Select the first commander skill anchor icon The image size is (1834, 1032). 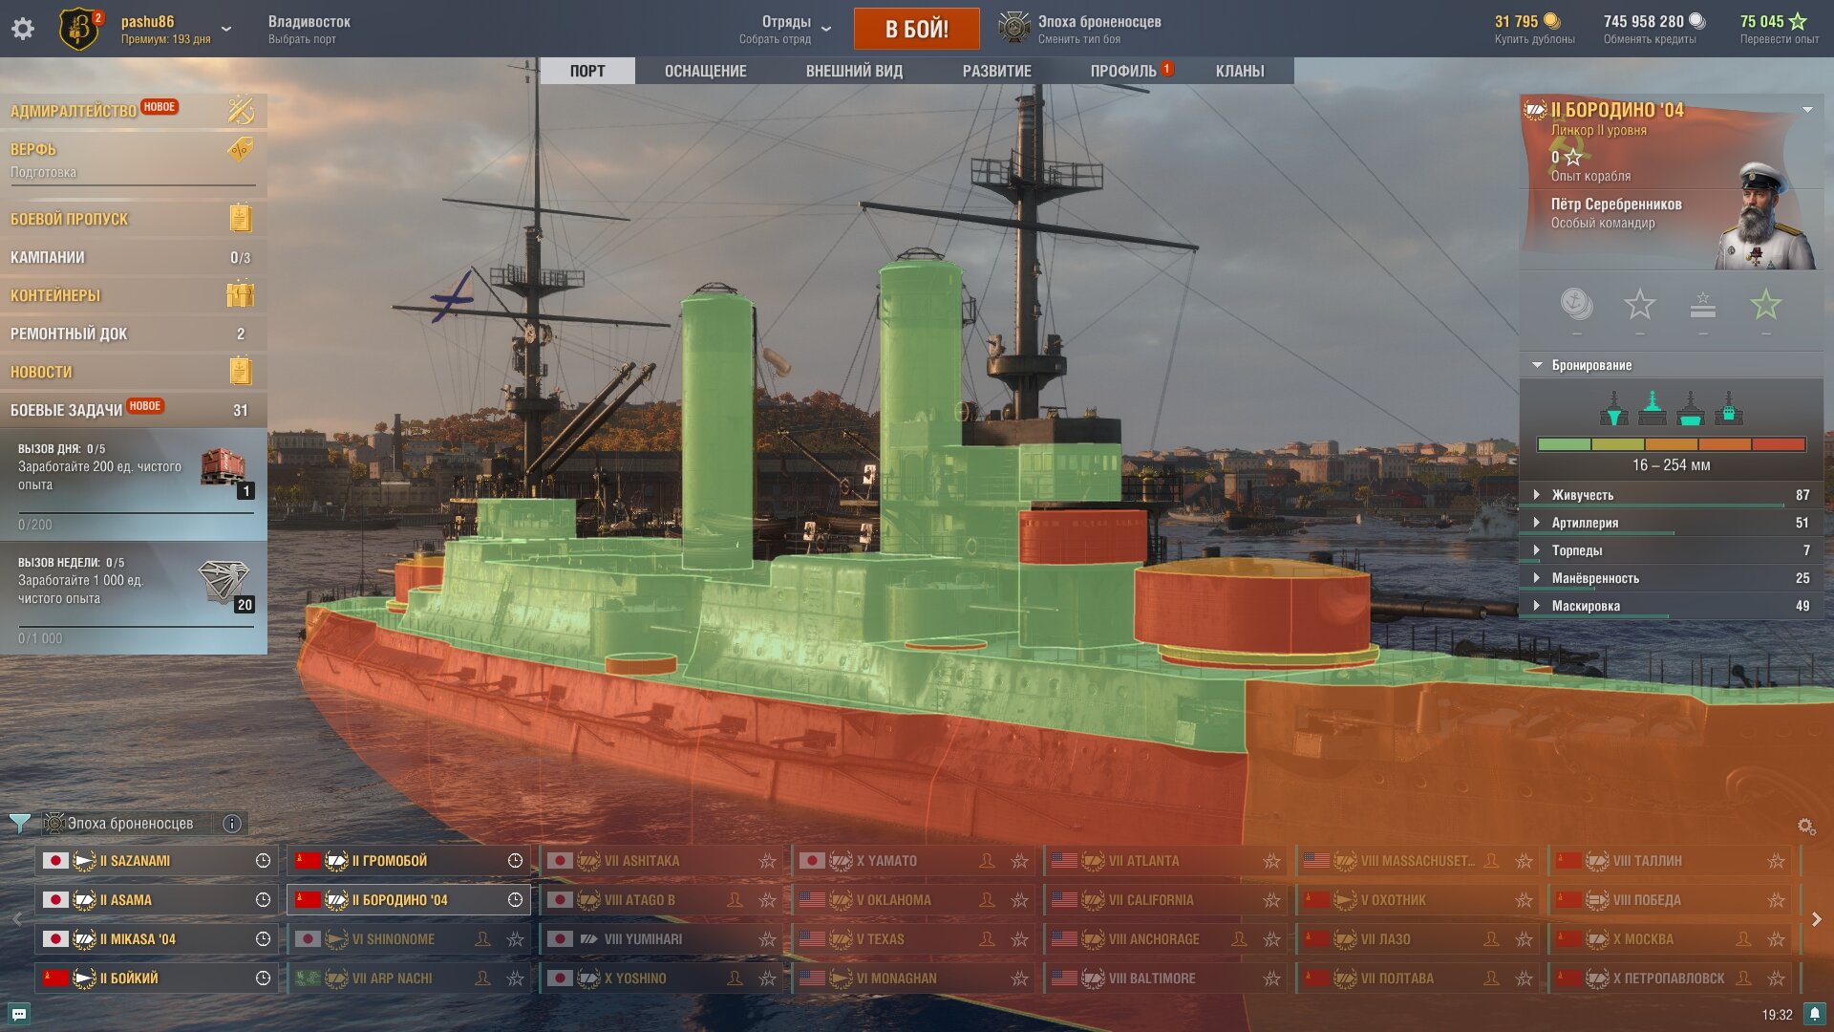1576,305
